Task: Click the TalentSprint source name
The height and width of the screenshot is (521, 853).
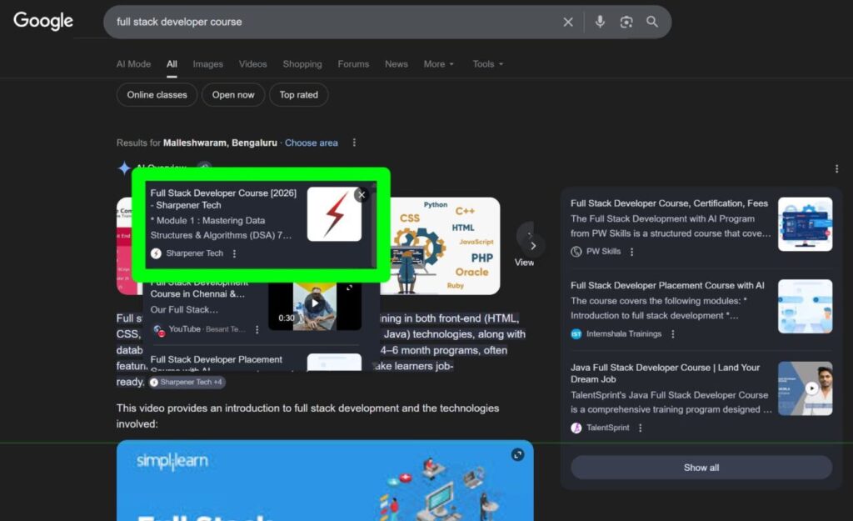Action: (x=607, y=428)
